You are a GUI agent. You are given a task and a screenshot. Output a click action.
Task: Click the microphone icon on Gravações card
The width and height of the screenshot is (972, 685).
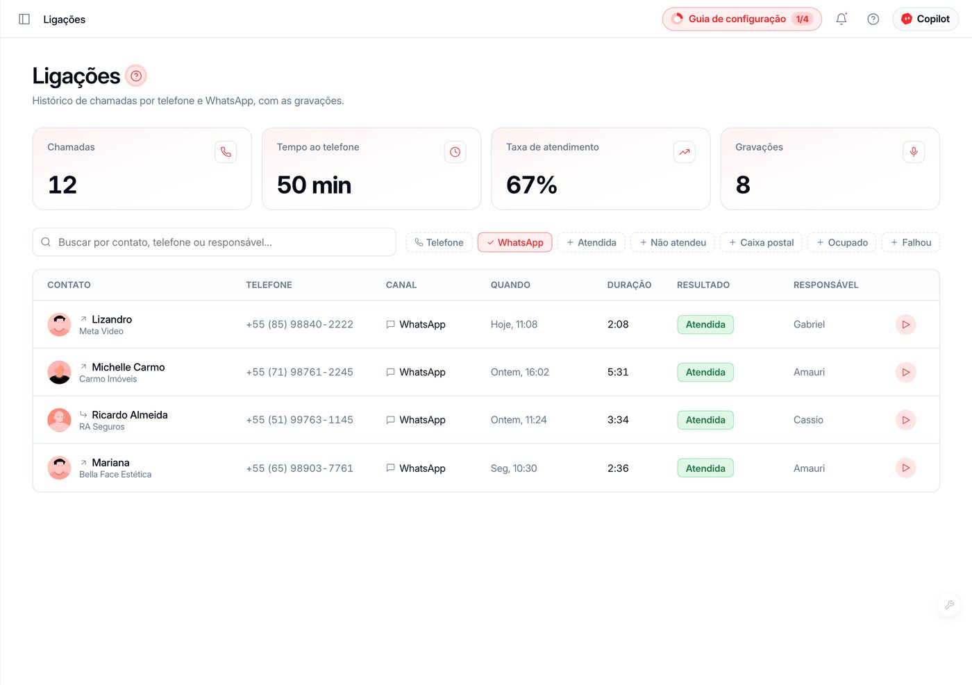tap(914, 152)
